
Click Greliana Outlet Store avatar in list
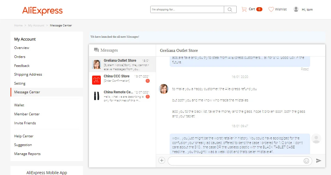coord(96,64)
